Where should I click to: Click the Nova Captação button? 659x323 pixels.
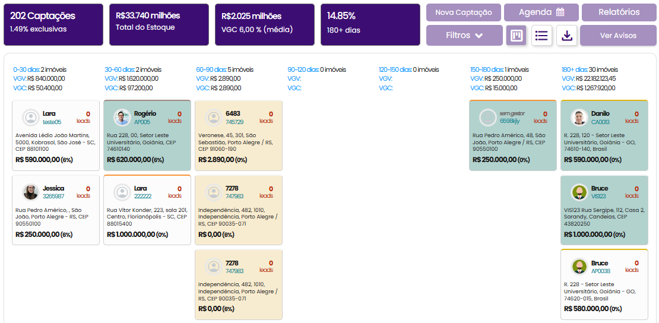tap(464, 12)
